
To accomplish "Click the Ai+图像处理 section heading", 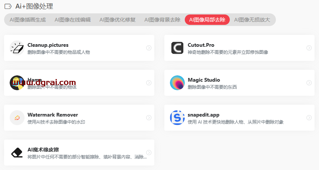I will pyautogui.click(x=34, y=7).
